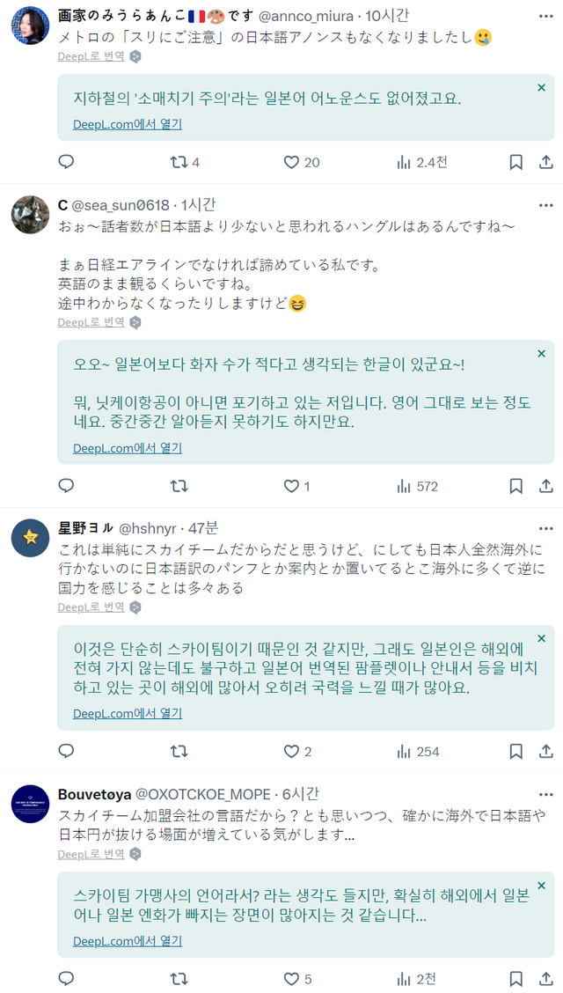Screen dimensions: 563x993
Task: Open more options menu for hshnyr tweet
Action: pos(545,528)
